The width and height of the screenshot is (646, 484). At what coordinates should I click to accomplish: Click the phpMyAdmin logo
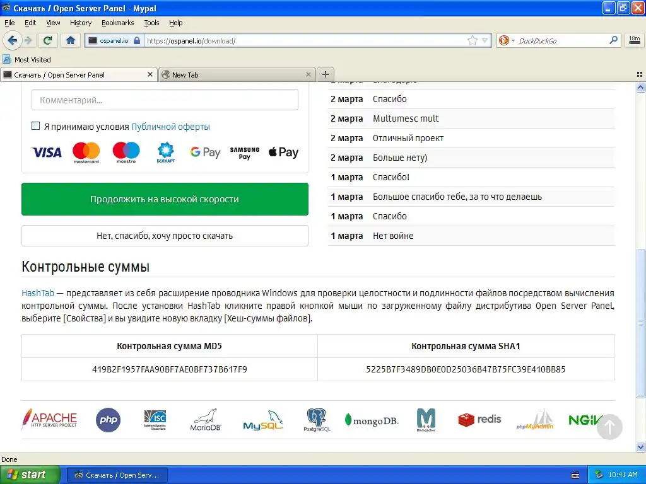535,420
